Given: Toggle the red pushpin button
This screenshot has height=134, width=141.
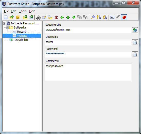Looking at the screenshot, I should 124,17.
